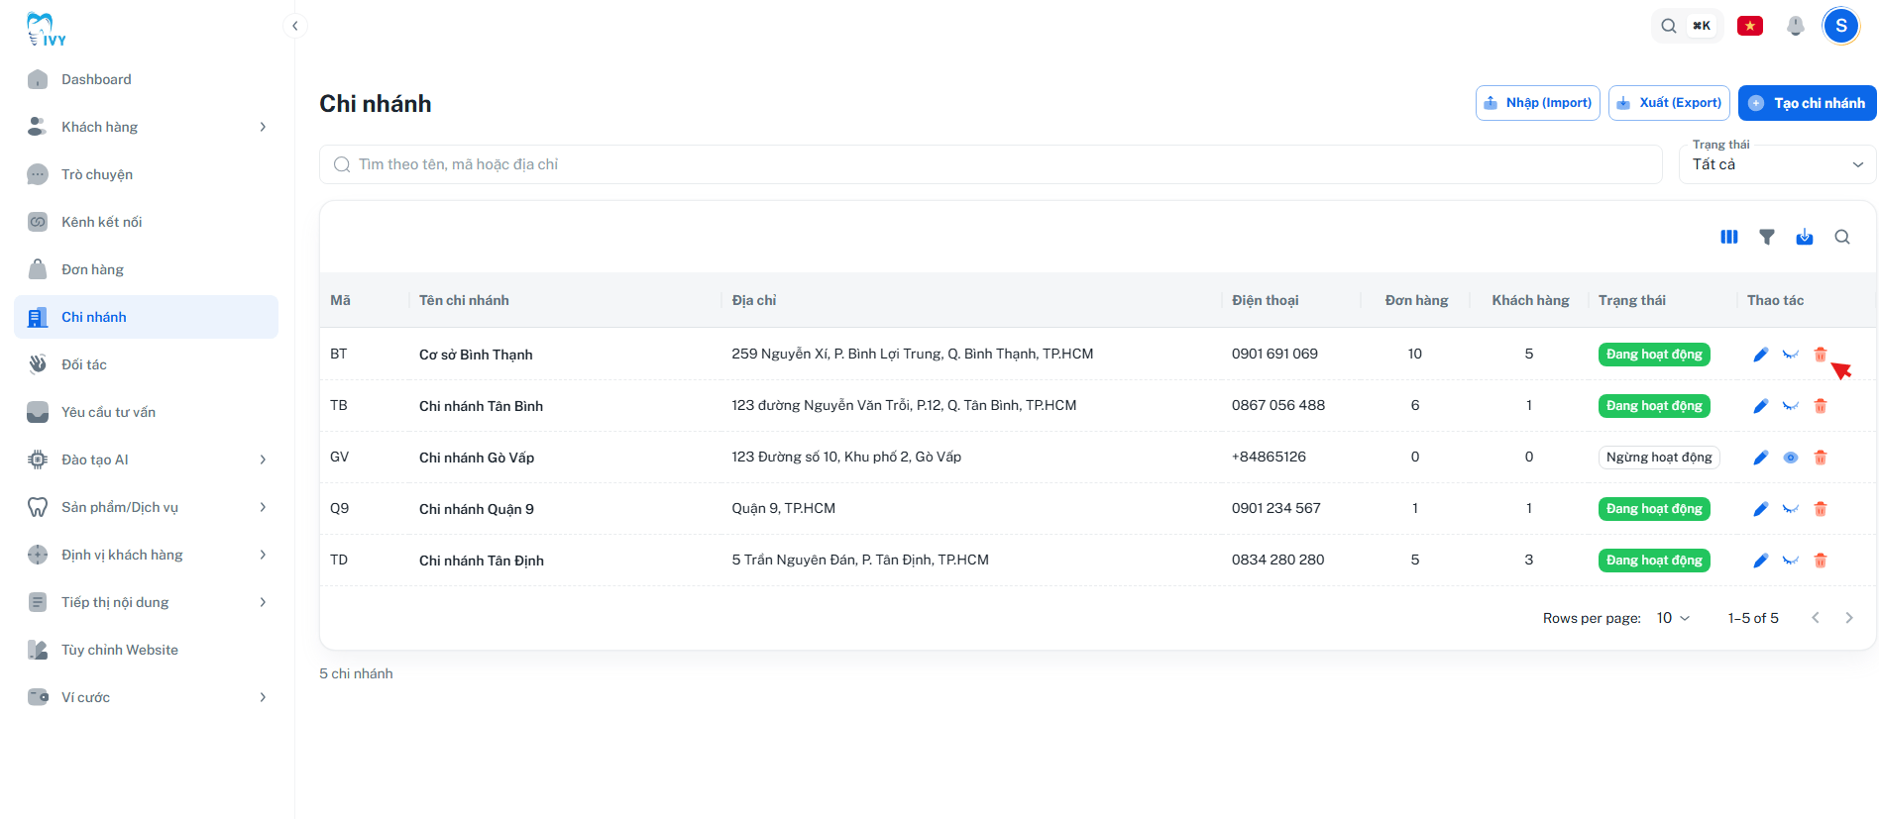Sort by Đơn hàng column header

click(x=1416, y=300)
